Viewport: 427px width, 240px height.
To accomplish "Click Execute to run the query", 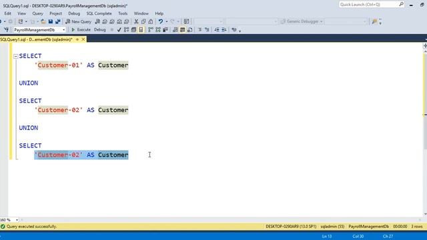I will 81,29.
